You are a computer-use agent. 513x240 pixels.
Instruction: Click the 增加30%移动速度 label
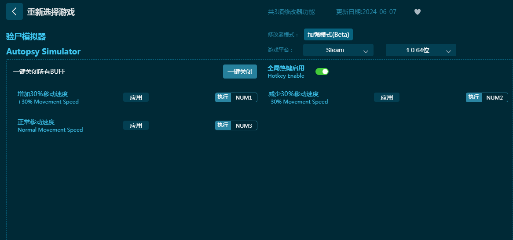(43, 94)
